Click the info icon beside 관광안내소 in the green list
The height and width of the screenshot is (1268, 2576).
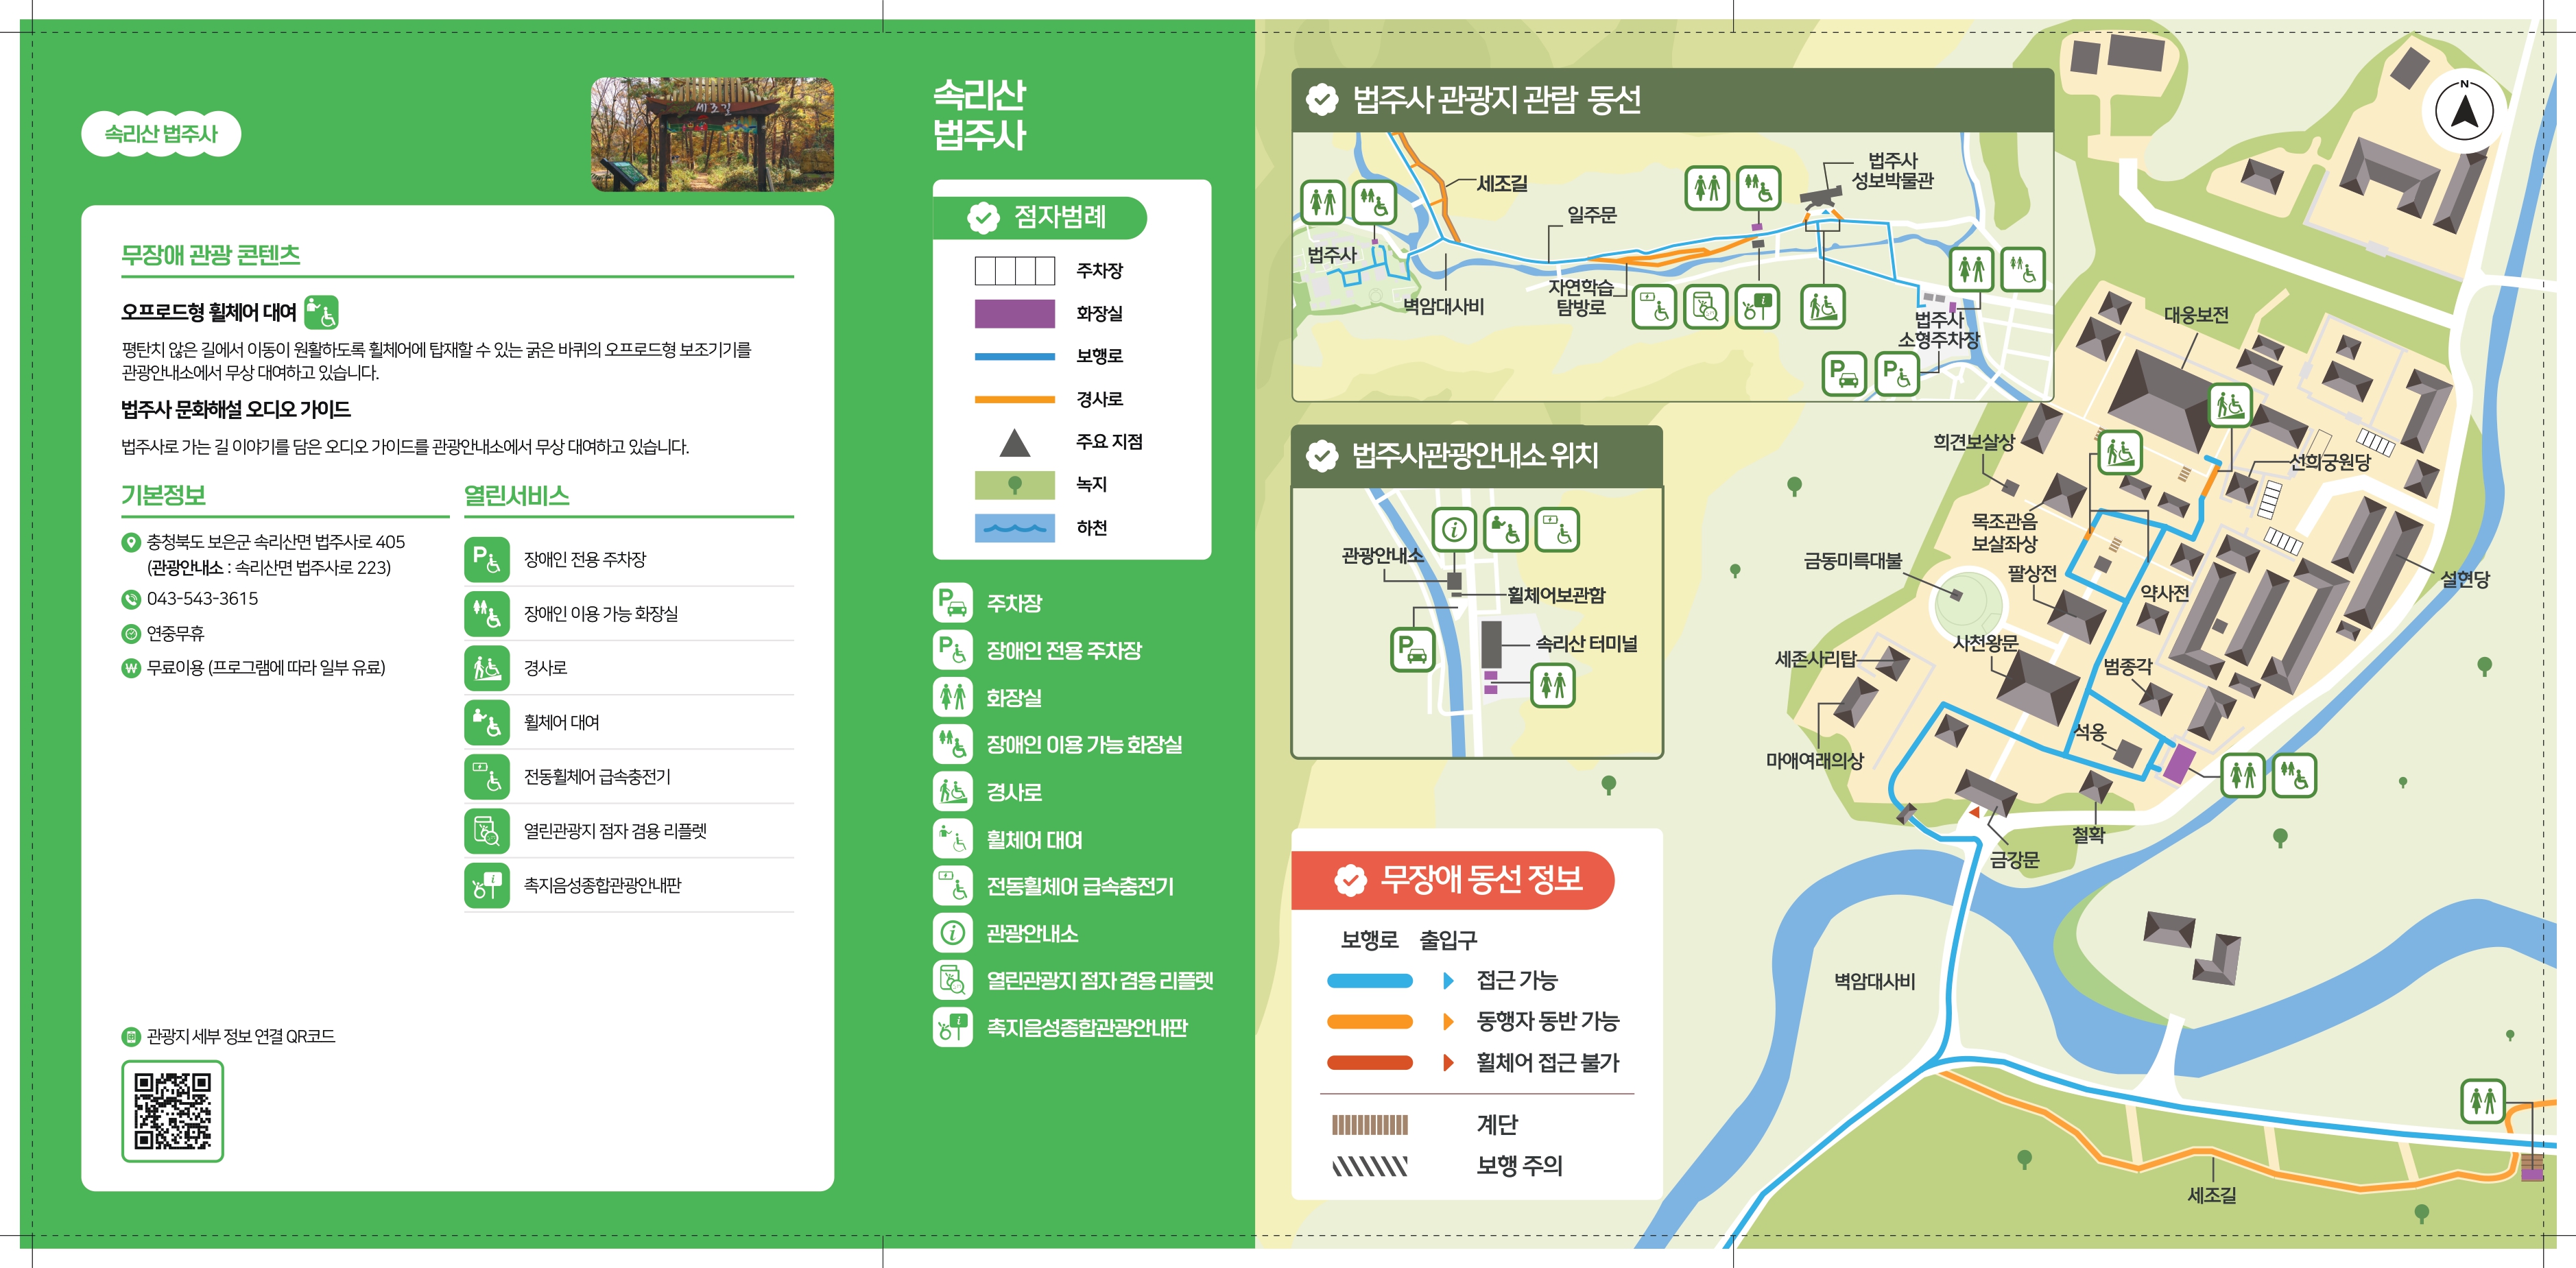click(952, 933)
